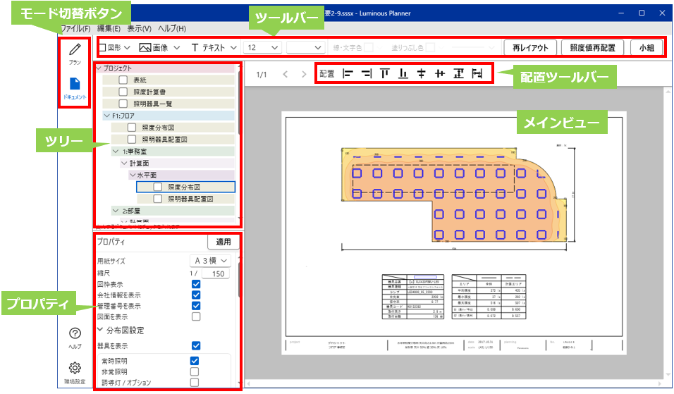The width and height of the screenshot is (674, 394).
Task: Open the font size 12 dropdown
Action: click(x=262, y=48)
